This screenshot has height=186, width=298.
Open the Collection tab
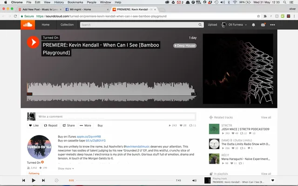tap(67, 25)
